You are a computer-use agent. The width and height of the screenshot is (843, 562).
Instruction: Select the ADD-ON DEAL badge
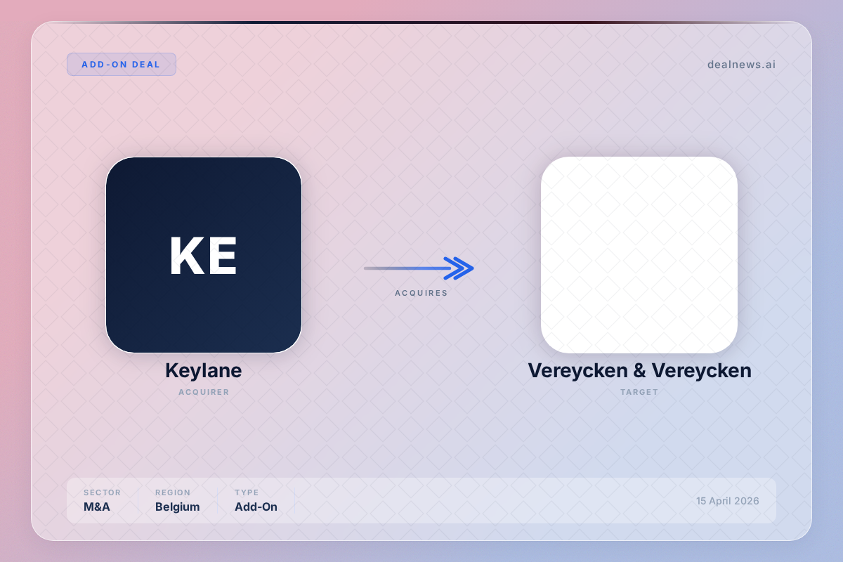click(x=121, y=65)
